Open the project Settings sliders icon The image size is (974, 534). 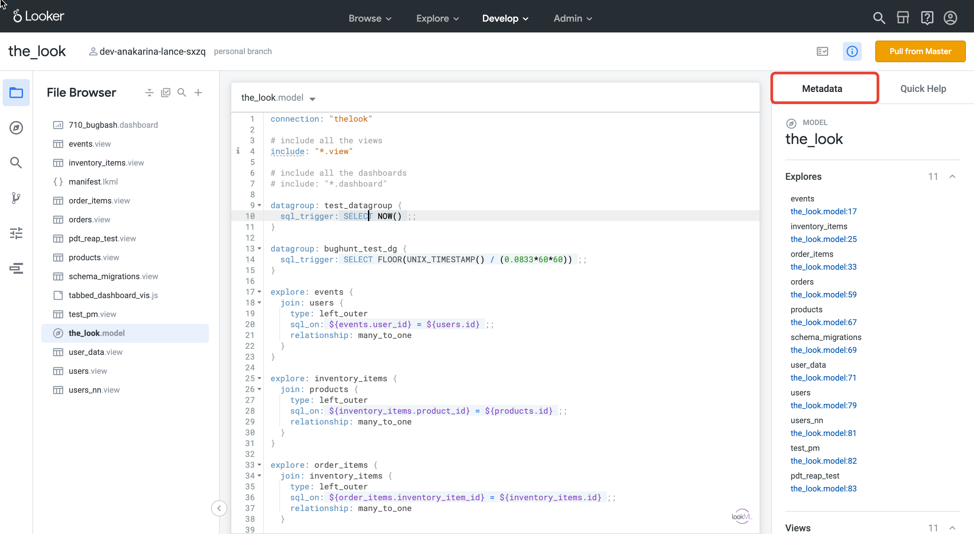(x=16, y=233)
